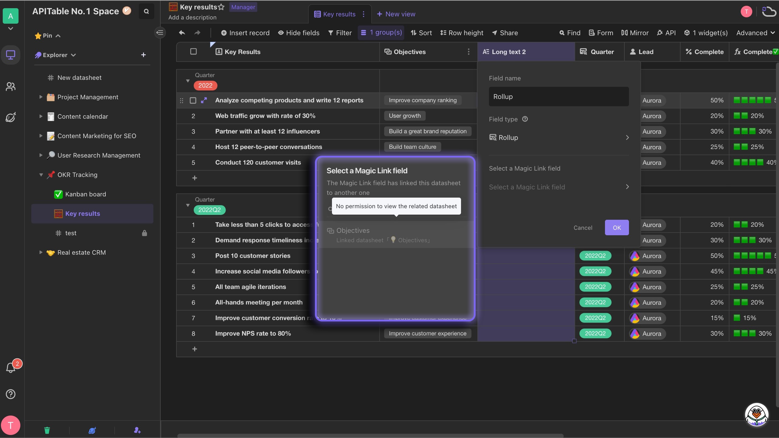Invite a member with the add-person icon
The height and width of the screenshot is (438, 779).
(137, 430)
